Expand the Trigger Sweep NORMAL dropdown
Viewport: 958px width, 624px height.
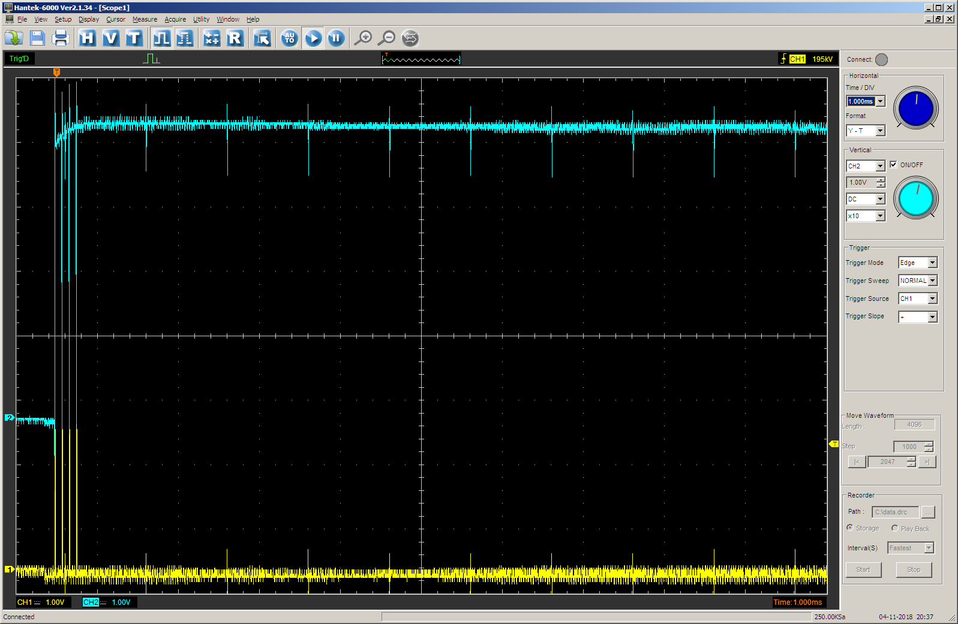click(932, 281)
